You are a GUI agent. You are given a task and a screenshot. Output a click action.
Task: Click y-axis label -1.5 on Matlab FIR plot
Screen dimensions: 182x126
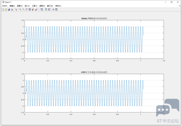(x=22, y=59)
